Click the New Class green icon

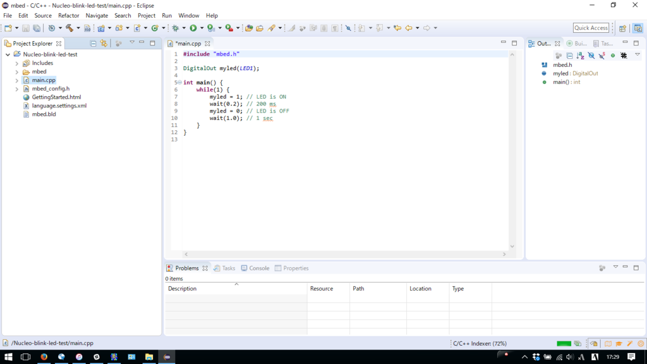pos(155,28)
